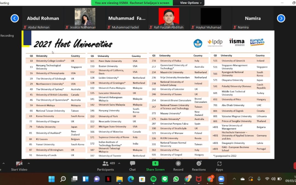Open the Reactions menu
This screenshot has width=296, height=185.
[199, 166]
